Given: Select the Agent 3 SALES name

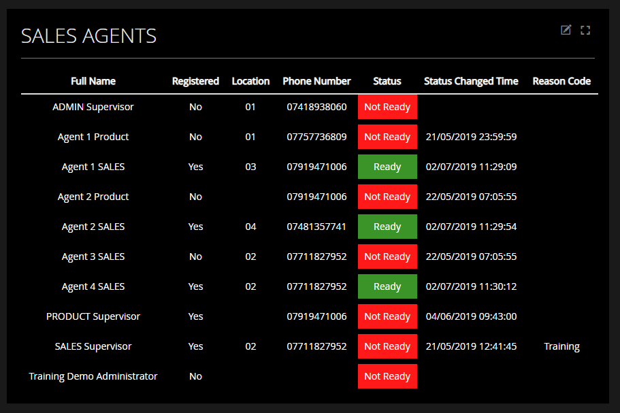Looking at the screenshot, I should tap(93, 257).
